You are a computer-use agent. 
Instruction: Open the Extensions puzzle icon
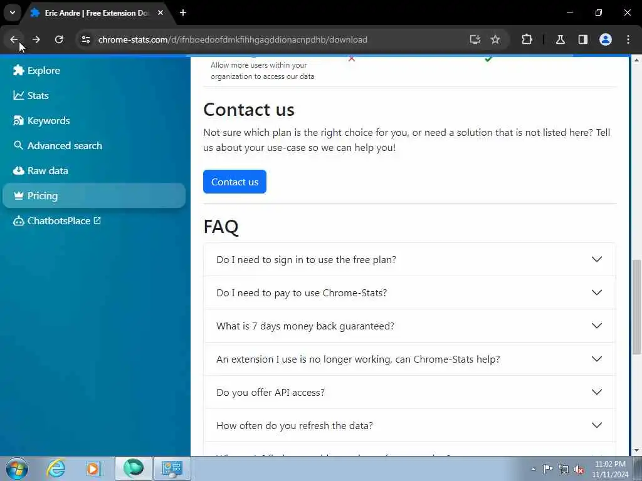(x=527, y=39)
